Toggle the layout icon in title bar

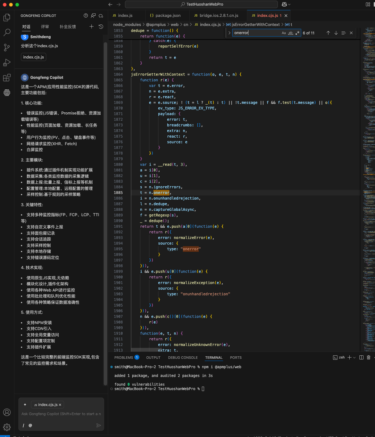pos(368,5)
